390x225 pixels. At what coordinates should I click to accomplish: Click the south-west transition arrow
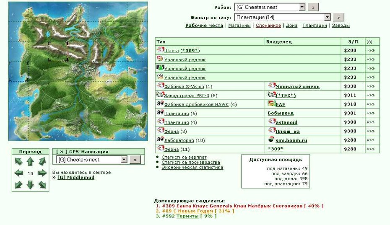click(x=18, y=185)
